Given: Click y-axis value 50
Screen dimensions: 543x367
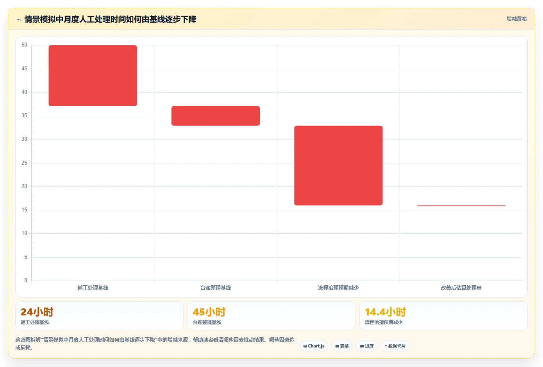Looking at the screenshot, I should pyautogui.click(x=24, y=45).
